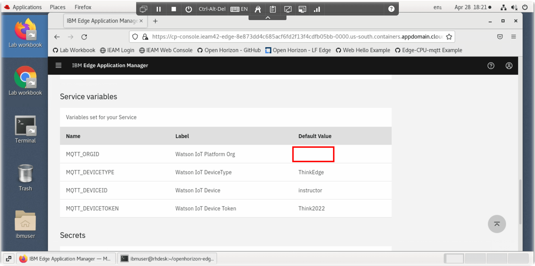Click the Default Value column header
535x266 pixels.
tap(315, 136)
